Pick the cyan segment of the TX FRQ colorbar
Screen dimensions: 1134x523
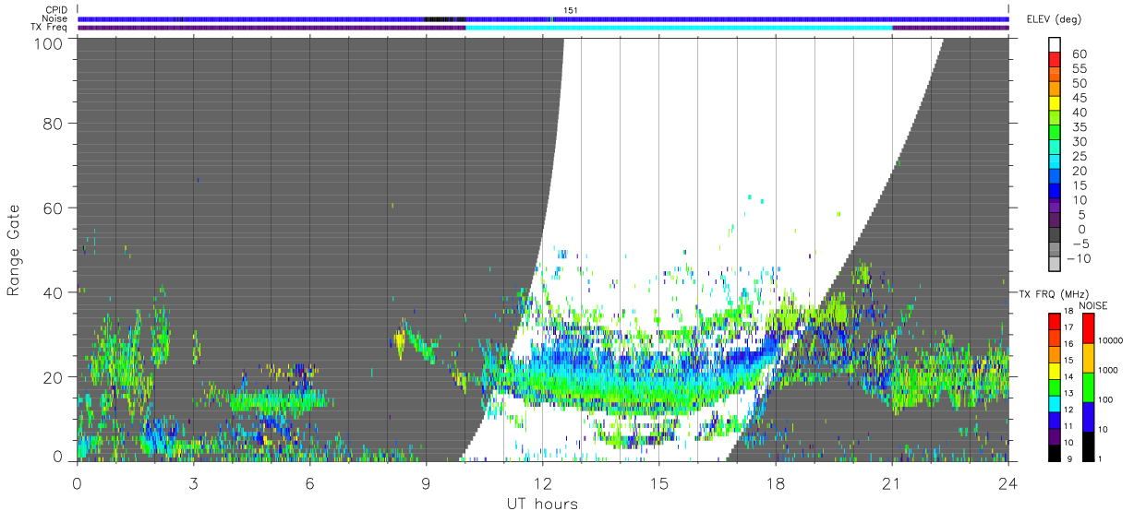1054,402
